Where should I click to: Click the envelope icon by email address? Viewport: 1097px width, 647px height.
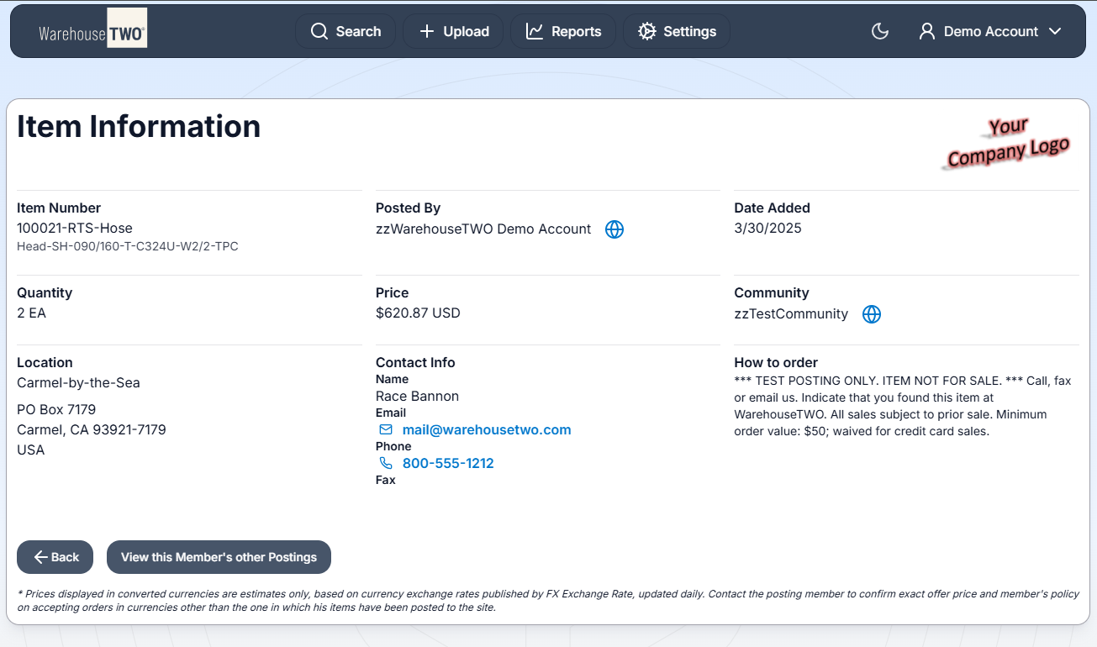point(386,430)
